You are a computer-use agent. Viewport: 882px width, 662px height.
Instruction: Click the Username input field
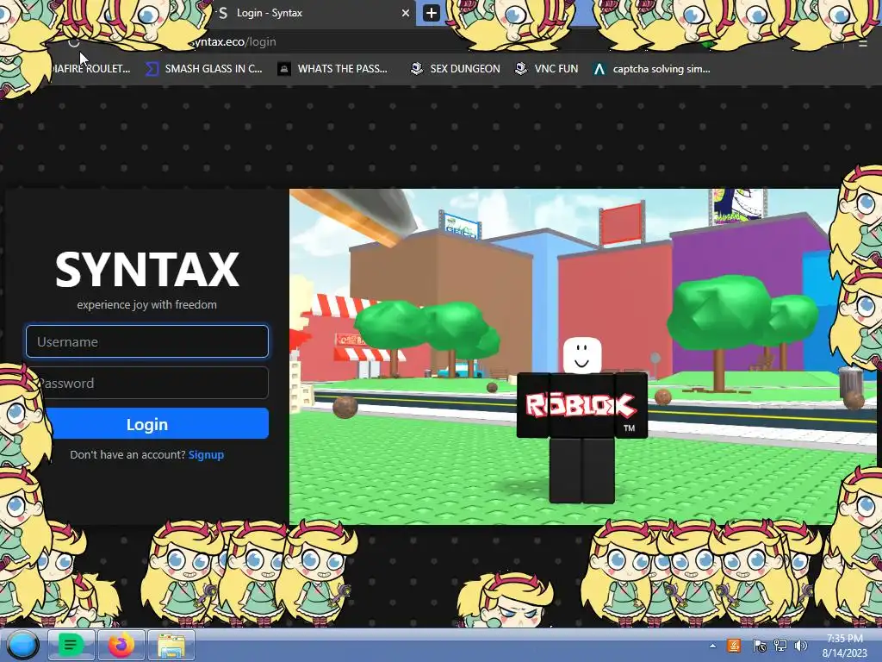[146, 341]
